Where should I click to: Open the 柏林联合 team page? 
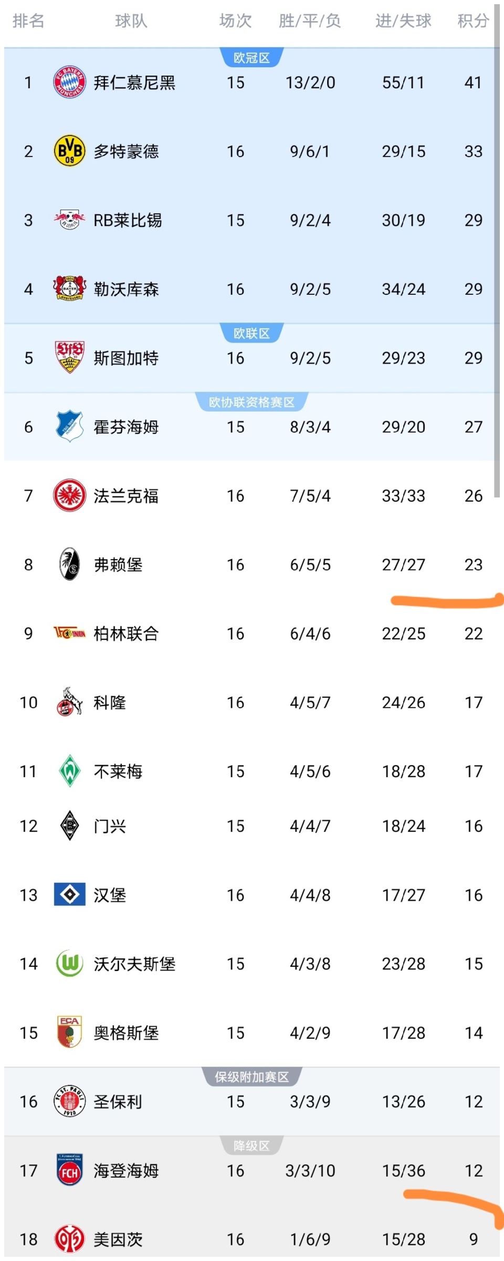coord(126,634)
